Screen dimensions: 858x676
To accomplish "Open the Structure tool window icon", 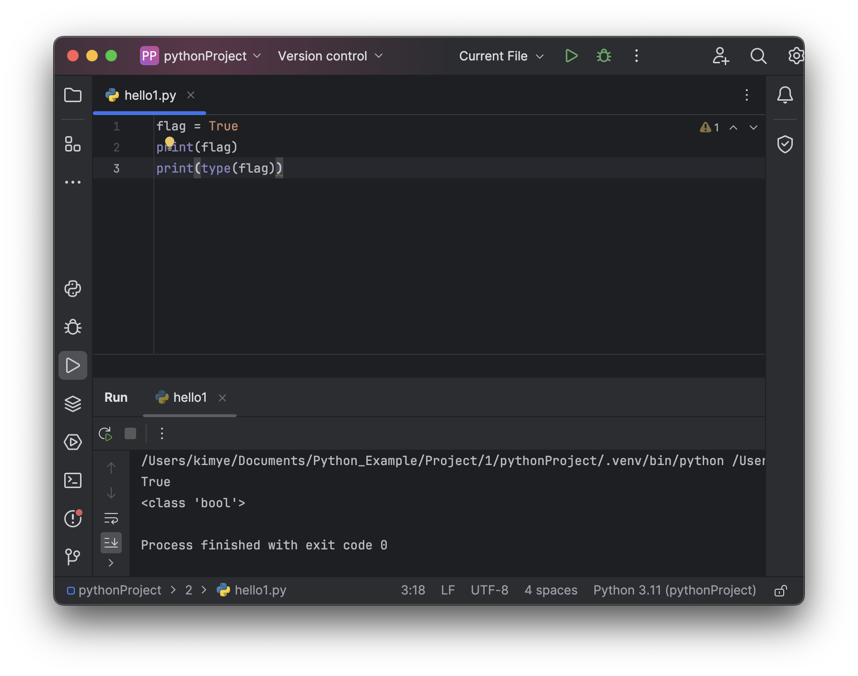I will pos(73,144).
